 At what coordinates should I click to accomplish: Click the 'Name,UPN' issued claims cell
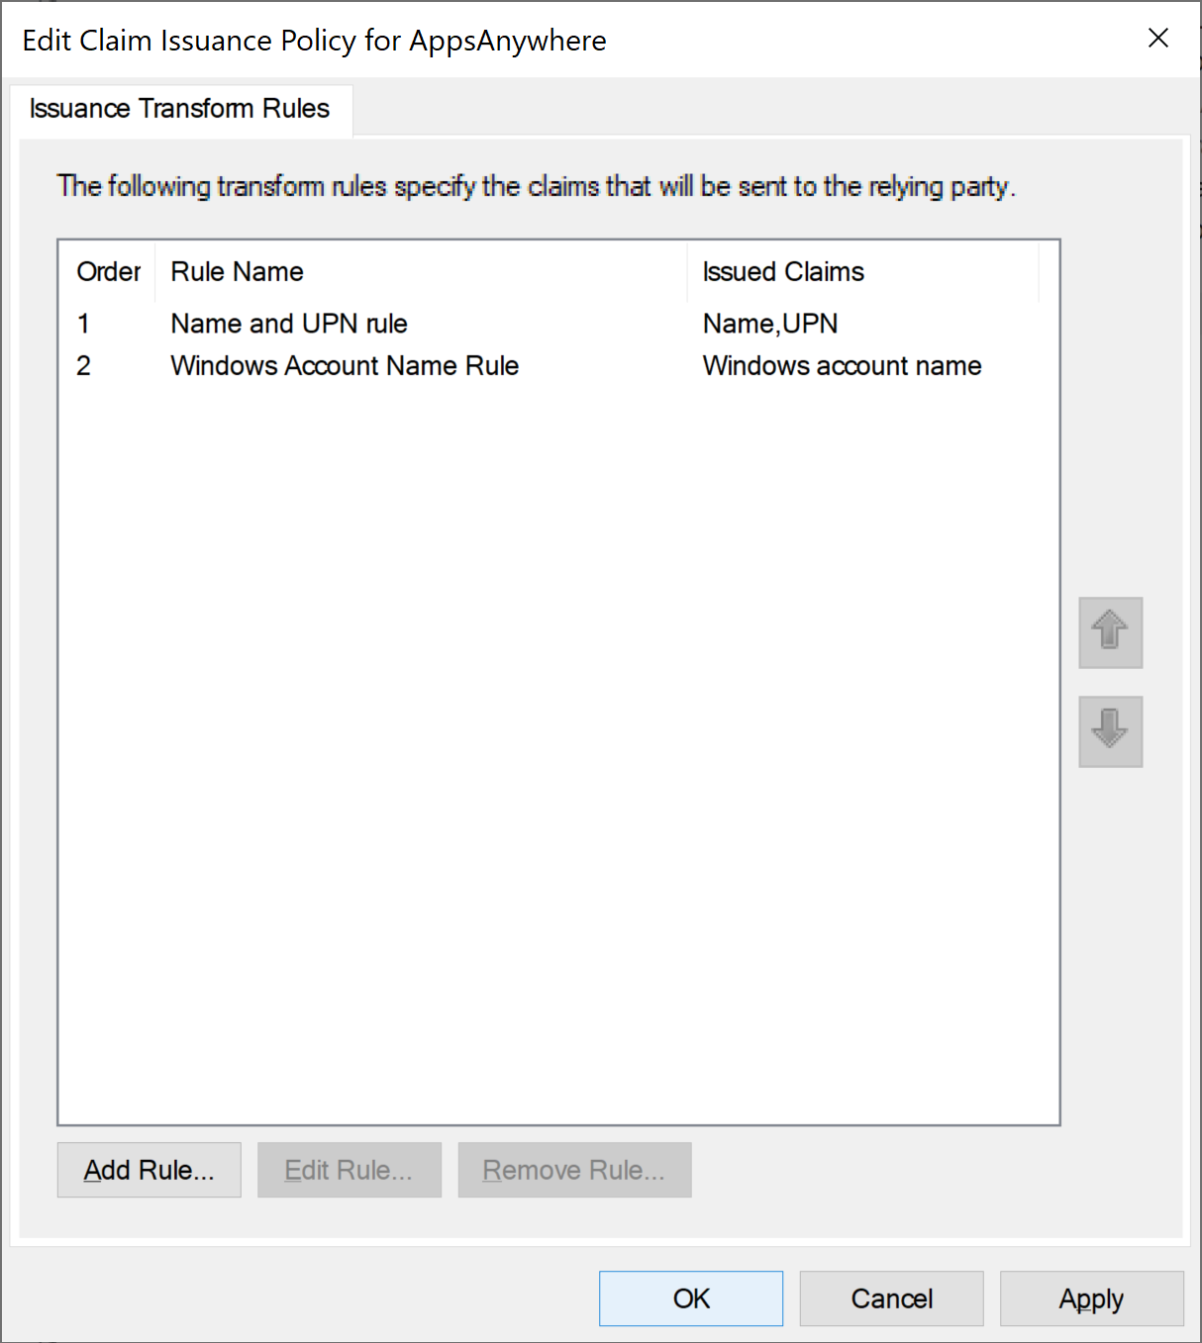tap(770, 324)
